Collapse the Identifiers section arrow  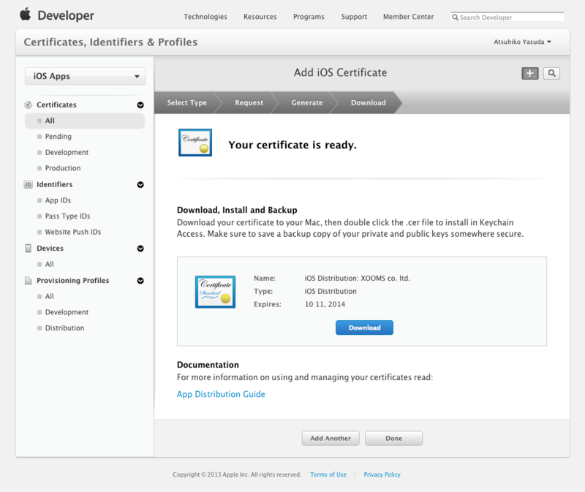coord(140,185)
